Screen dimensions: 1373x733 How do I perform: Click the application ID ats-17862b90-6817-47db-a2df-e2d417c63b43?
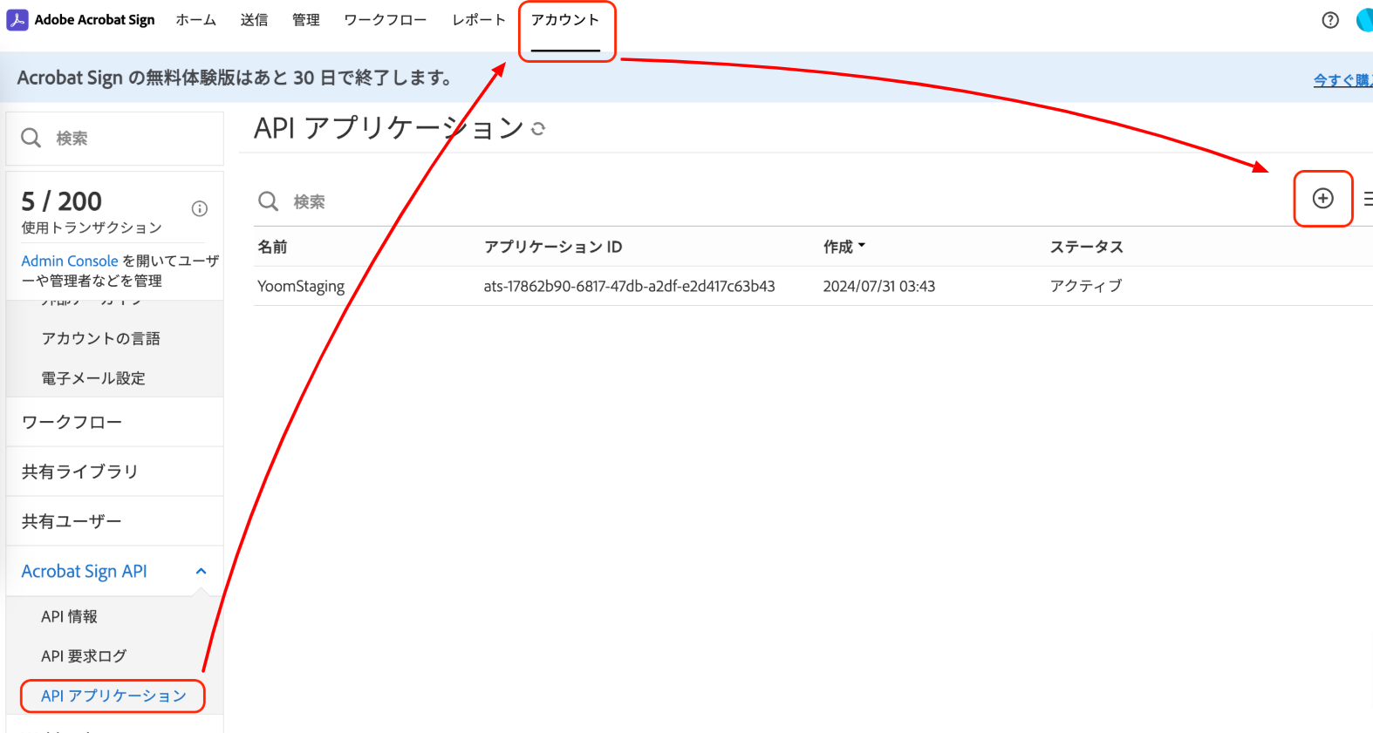630,286
